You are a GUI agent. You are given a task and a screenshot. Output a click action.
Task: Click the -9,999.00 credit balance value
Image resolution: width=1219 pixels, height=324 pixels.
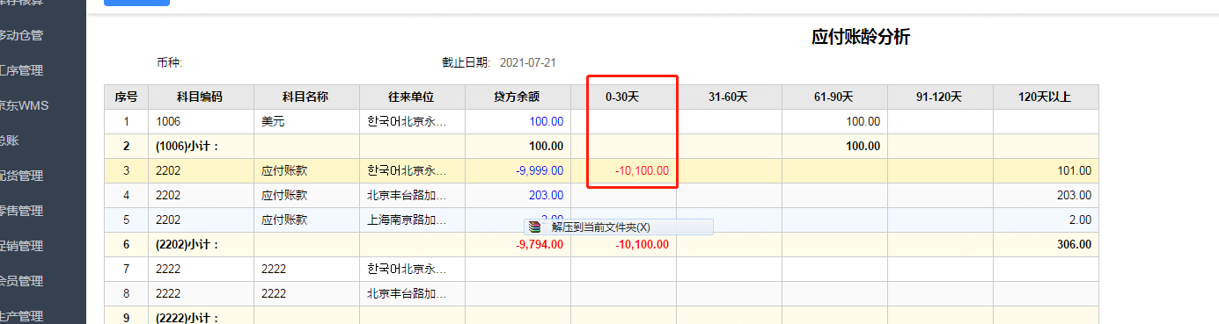click(540, 171)
